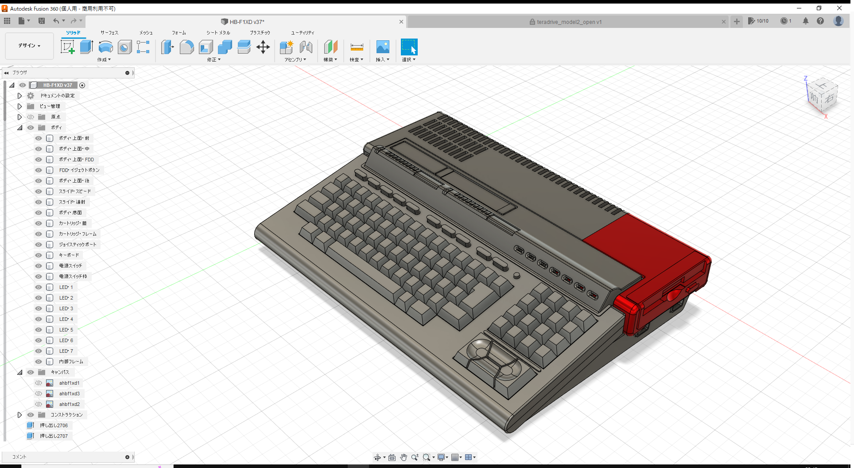Screen dimensions: 854x468
Task: Hide the キーボード body
Action: tap(38, 255)
